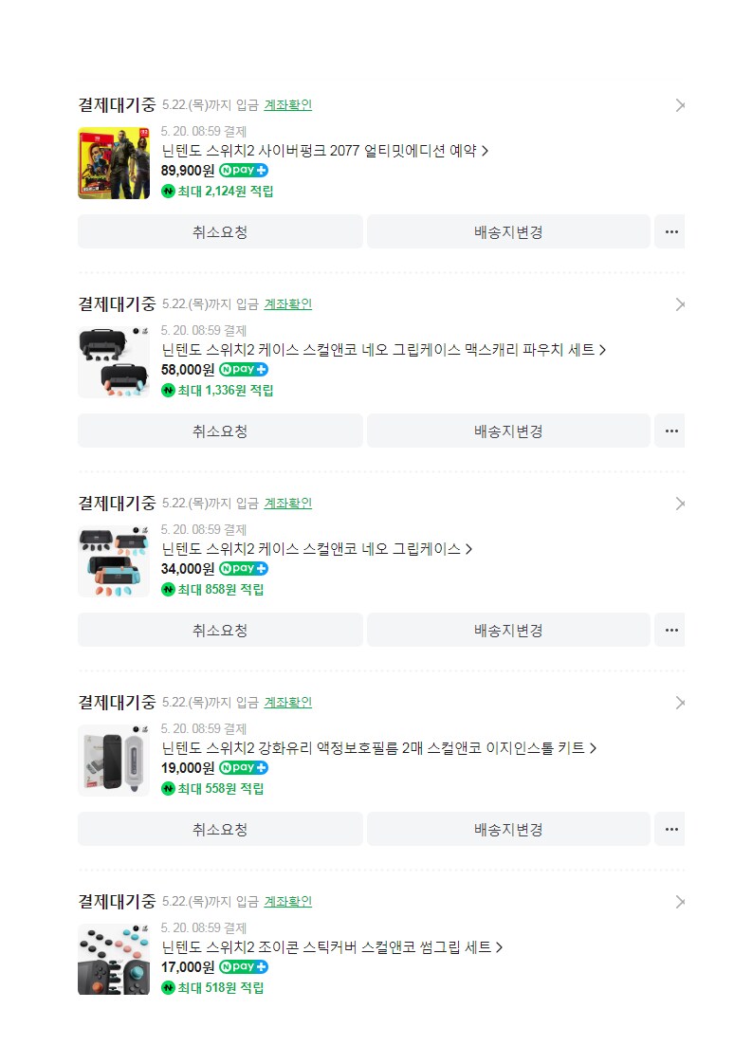The width and height of the screenshot is (752, 1064).
Task: Click the Npay badge next to 58,000원
Action: pos(244,369)
